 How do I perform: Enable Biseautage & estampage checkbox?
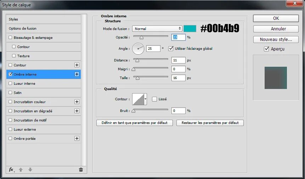click(x=10, y=37)
